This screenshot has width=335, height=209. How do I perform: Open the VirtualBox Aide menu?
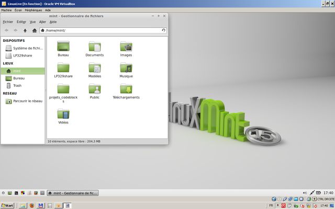pos(48,10)
